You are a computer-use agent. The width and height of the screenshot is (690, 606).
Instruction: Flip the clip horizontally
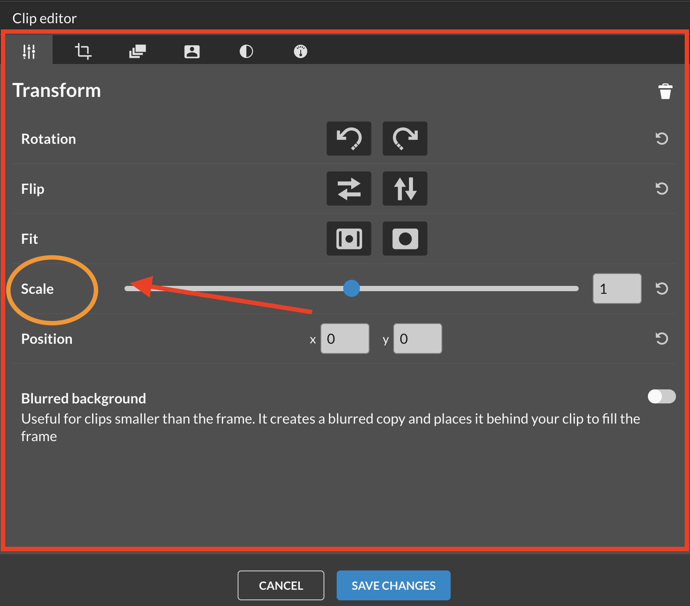(x=349, y=189)
